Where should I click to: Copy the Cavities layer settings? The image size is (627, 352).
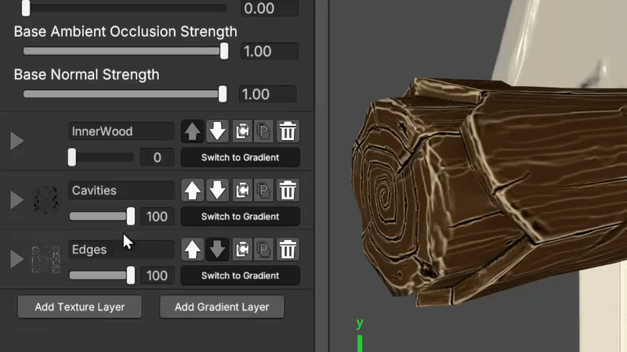click(242, 191)
